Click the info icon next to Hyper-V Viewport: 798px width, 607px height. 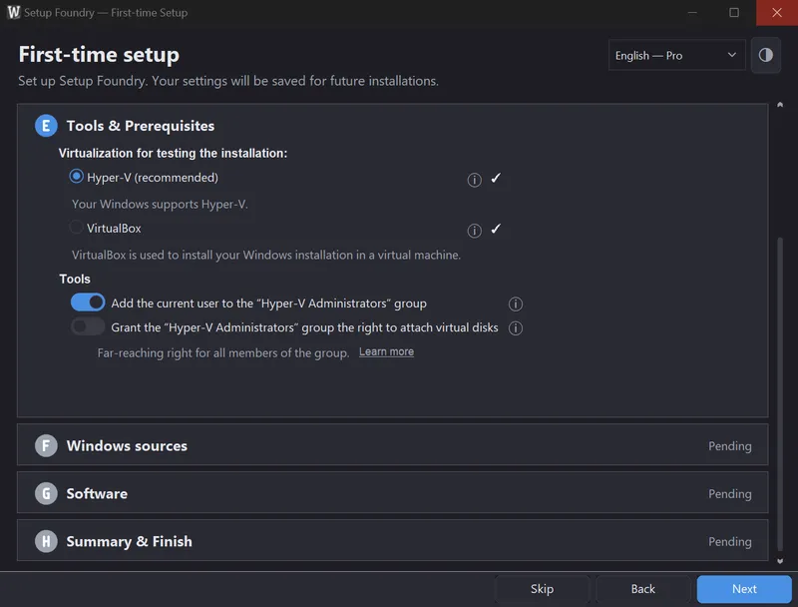coord(475,180)
